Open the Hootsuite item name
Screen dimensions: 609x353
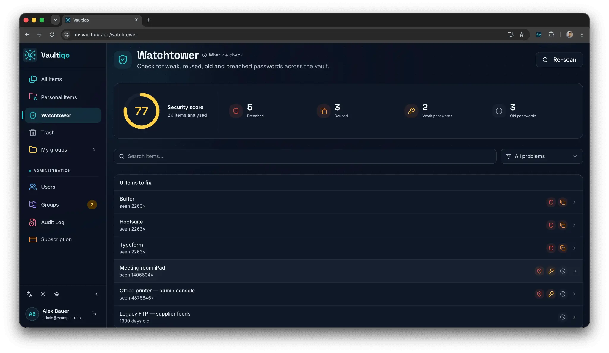pos(131,222)
